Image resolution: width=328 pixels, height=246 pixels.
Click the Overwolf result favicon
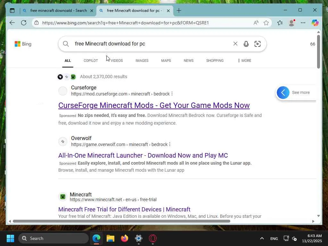pos(63,142)
